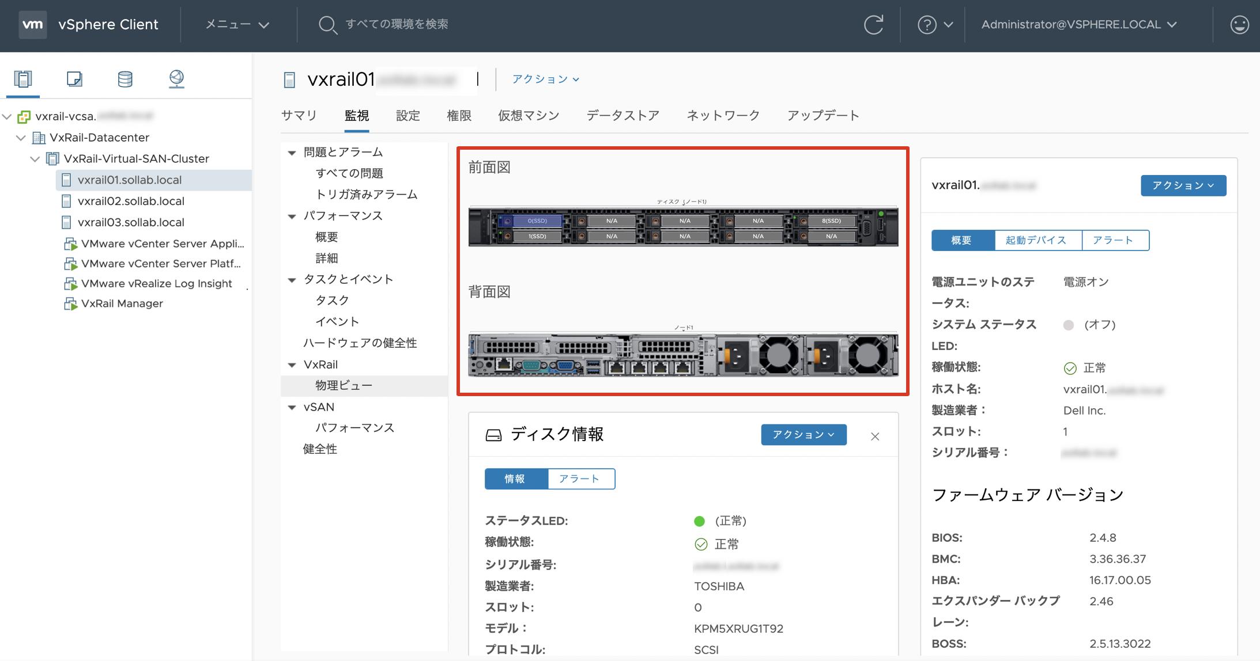1260x661 pixels.
Task: Click the vxrail03.sollab.local host icon
Action: 66,222
